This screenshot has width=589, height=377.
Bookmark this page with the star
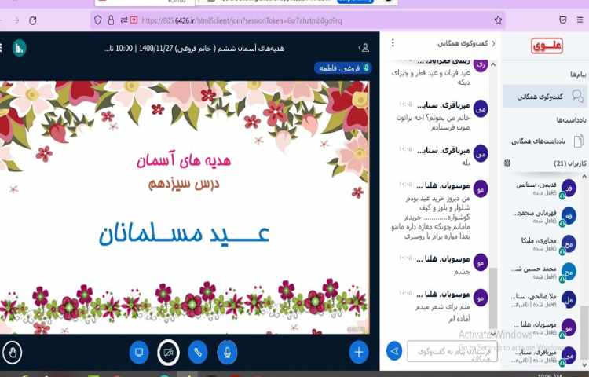498,20
